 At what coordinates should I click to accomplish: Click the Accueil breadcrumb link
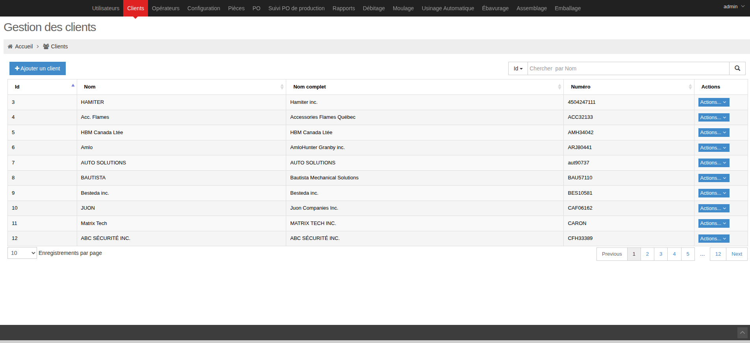click(24, 46)
